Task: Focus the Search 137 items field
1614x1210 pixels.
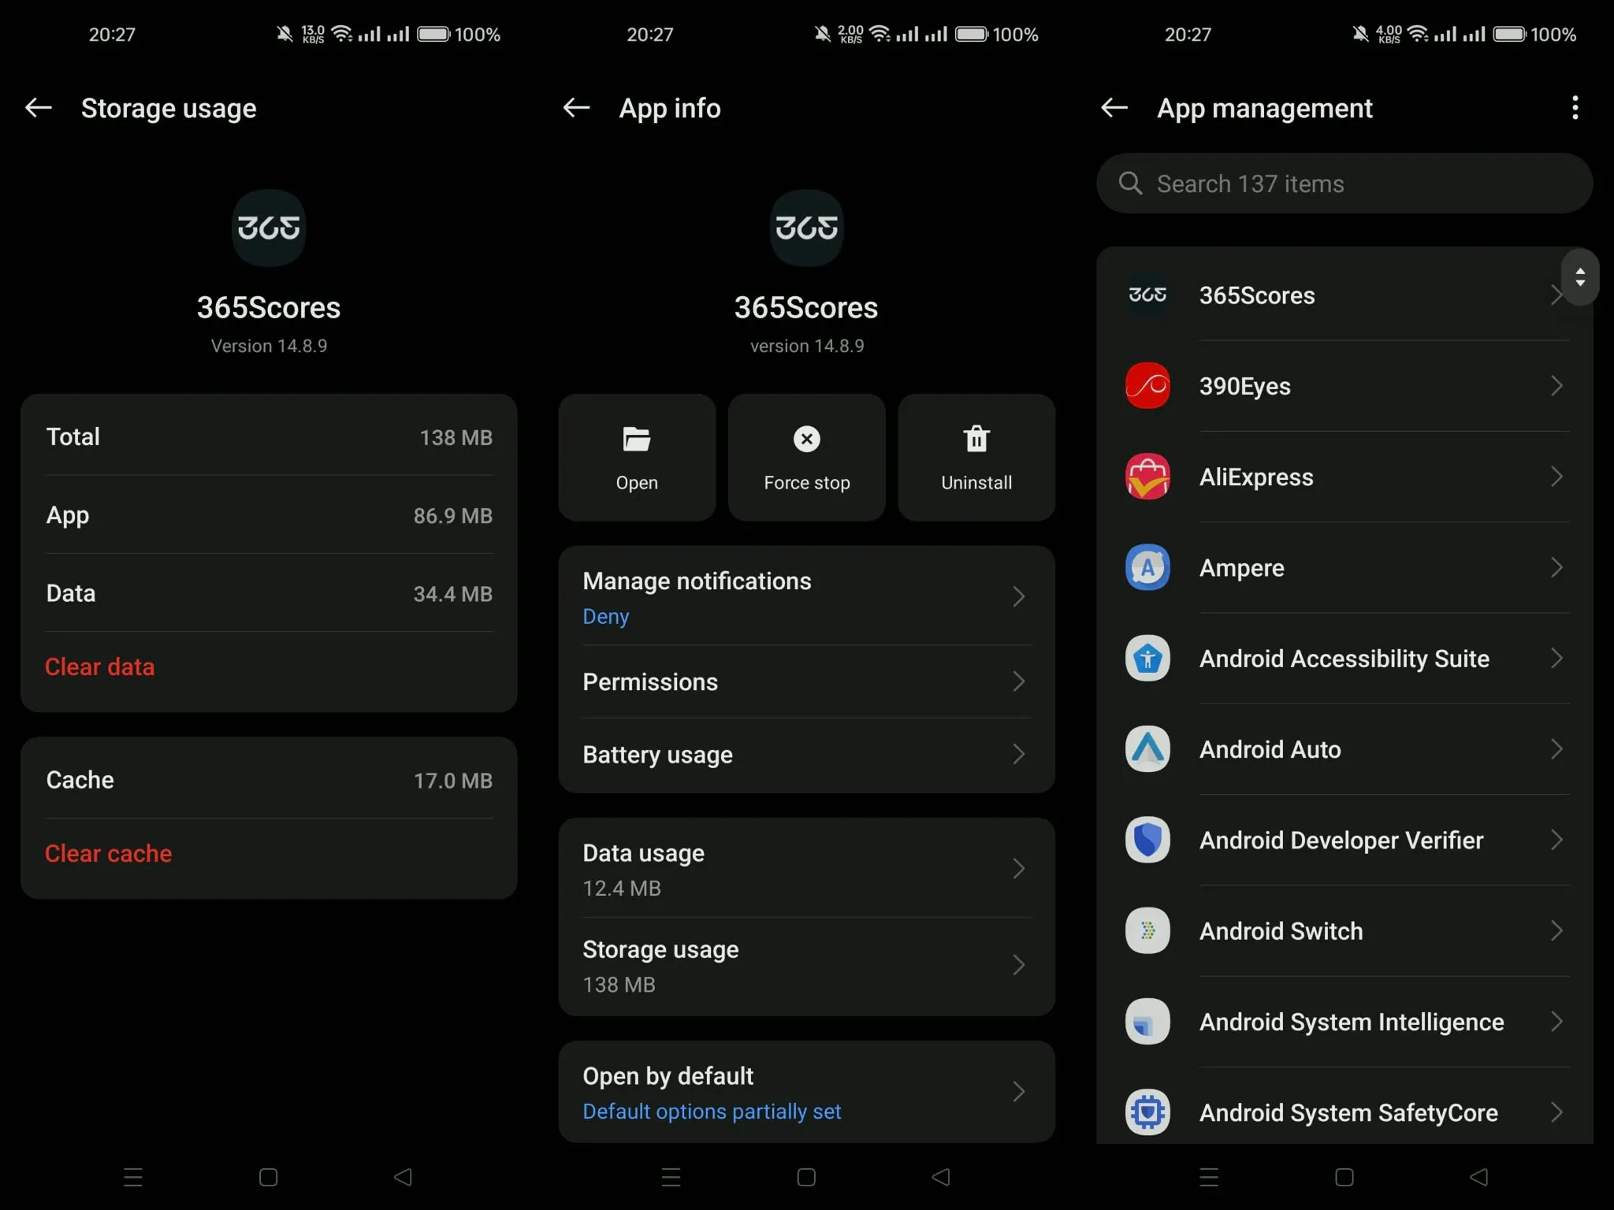Action: (x=1344, y=184)
